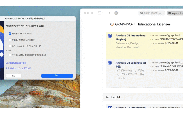Select the 商用版ソフトウェアキー radio option

pos(10,34)
